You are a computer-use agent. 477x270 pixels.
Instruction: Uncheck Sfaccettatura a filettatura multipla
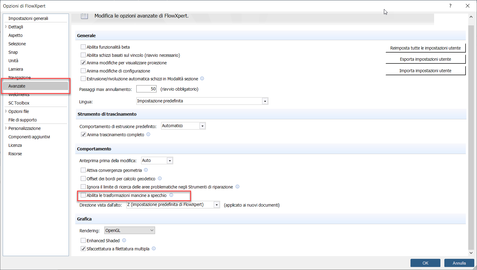pos(83,249)
